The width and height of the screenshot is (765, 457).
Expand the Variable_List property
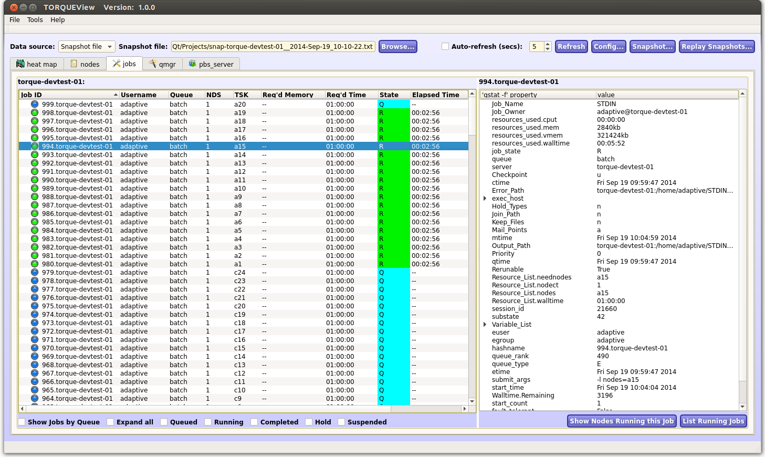click(484, 324)
